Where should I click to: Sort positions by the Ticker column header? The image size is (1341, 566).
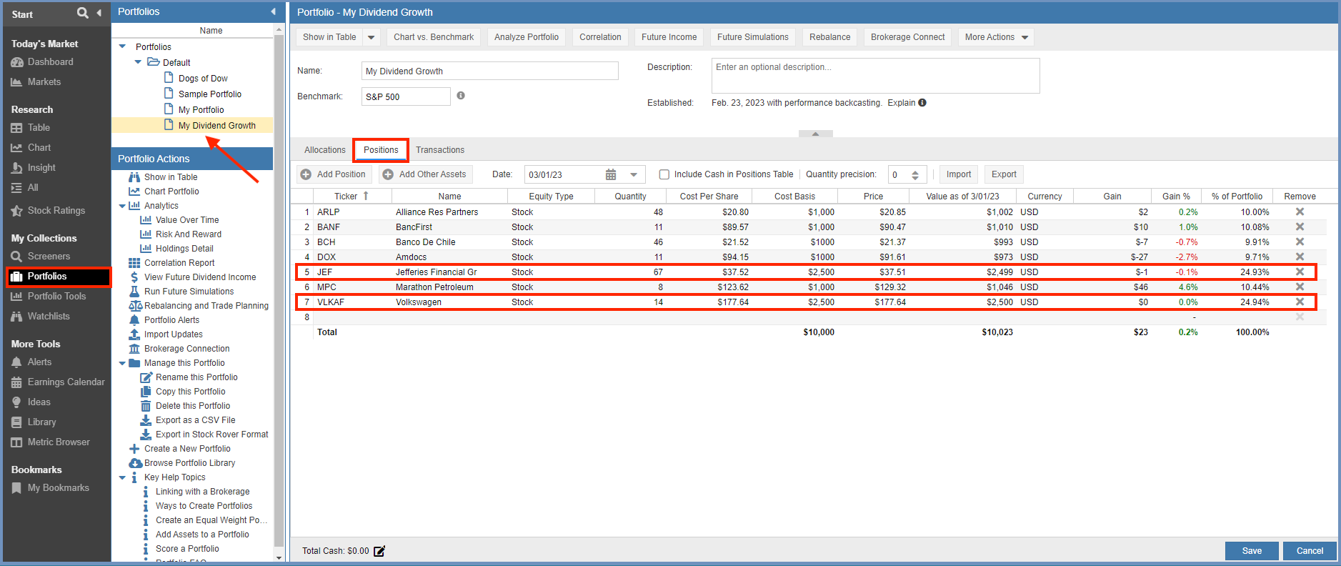352,196
